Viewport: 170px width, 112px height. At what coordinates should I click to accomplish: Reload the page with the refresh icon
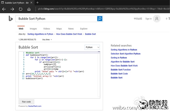(20, 9)
